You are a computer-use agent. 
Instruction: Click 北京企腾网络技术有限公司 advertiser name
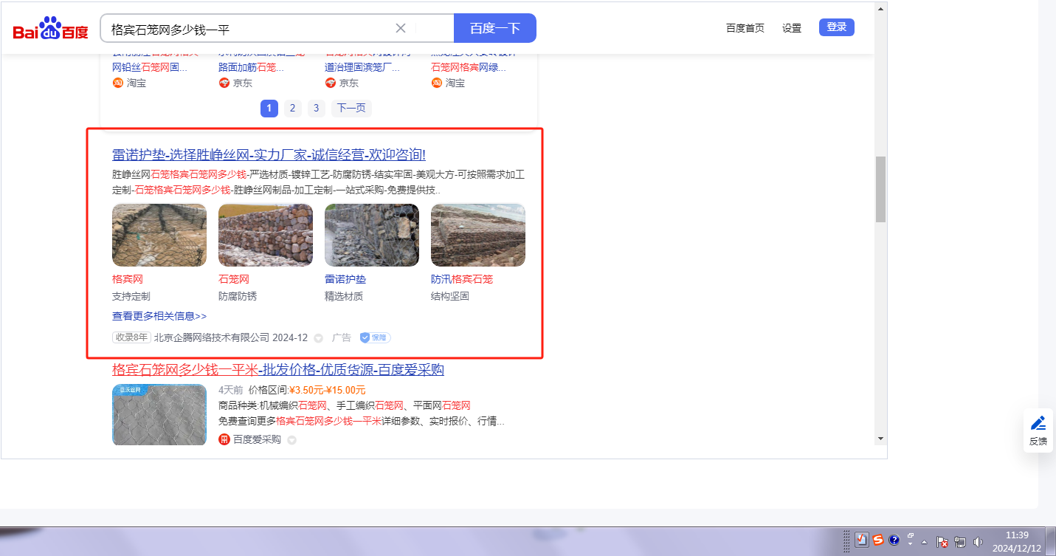coord(212,337)
